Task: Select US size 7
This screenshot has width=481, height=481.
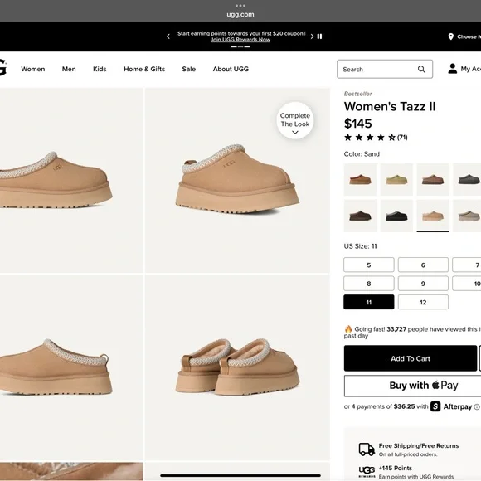Action: point(467,265)
